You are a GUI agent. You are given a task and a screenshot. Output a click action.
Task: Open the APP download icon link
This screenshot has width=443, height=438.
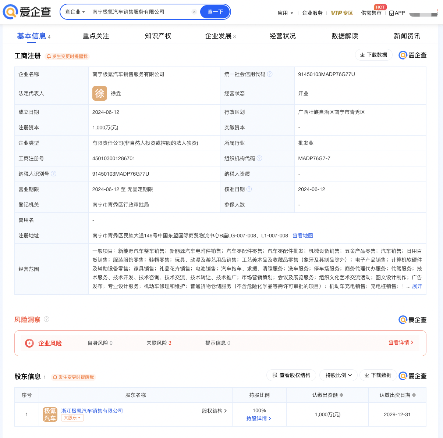tap(397, 13)
